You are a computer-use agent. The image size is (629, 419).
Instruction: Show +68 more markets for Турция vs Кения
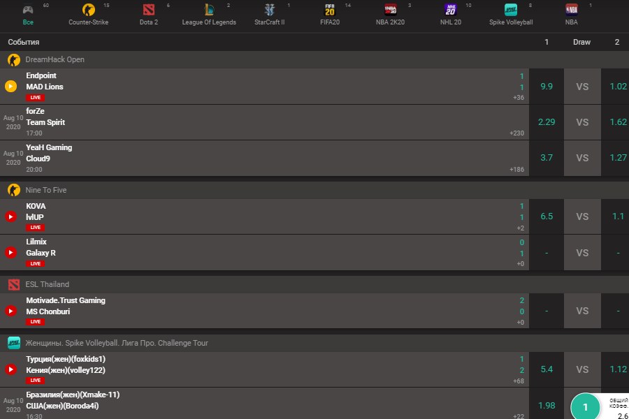pyautogui.click(x=518, y=381)
